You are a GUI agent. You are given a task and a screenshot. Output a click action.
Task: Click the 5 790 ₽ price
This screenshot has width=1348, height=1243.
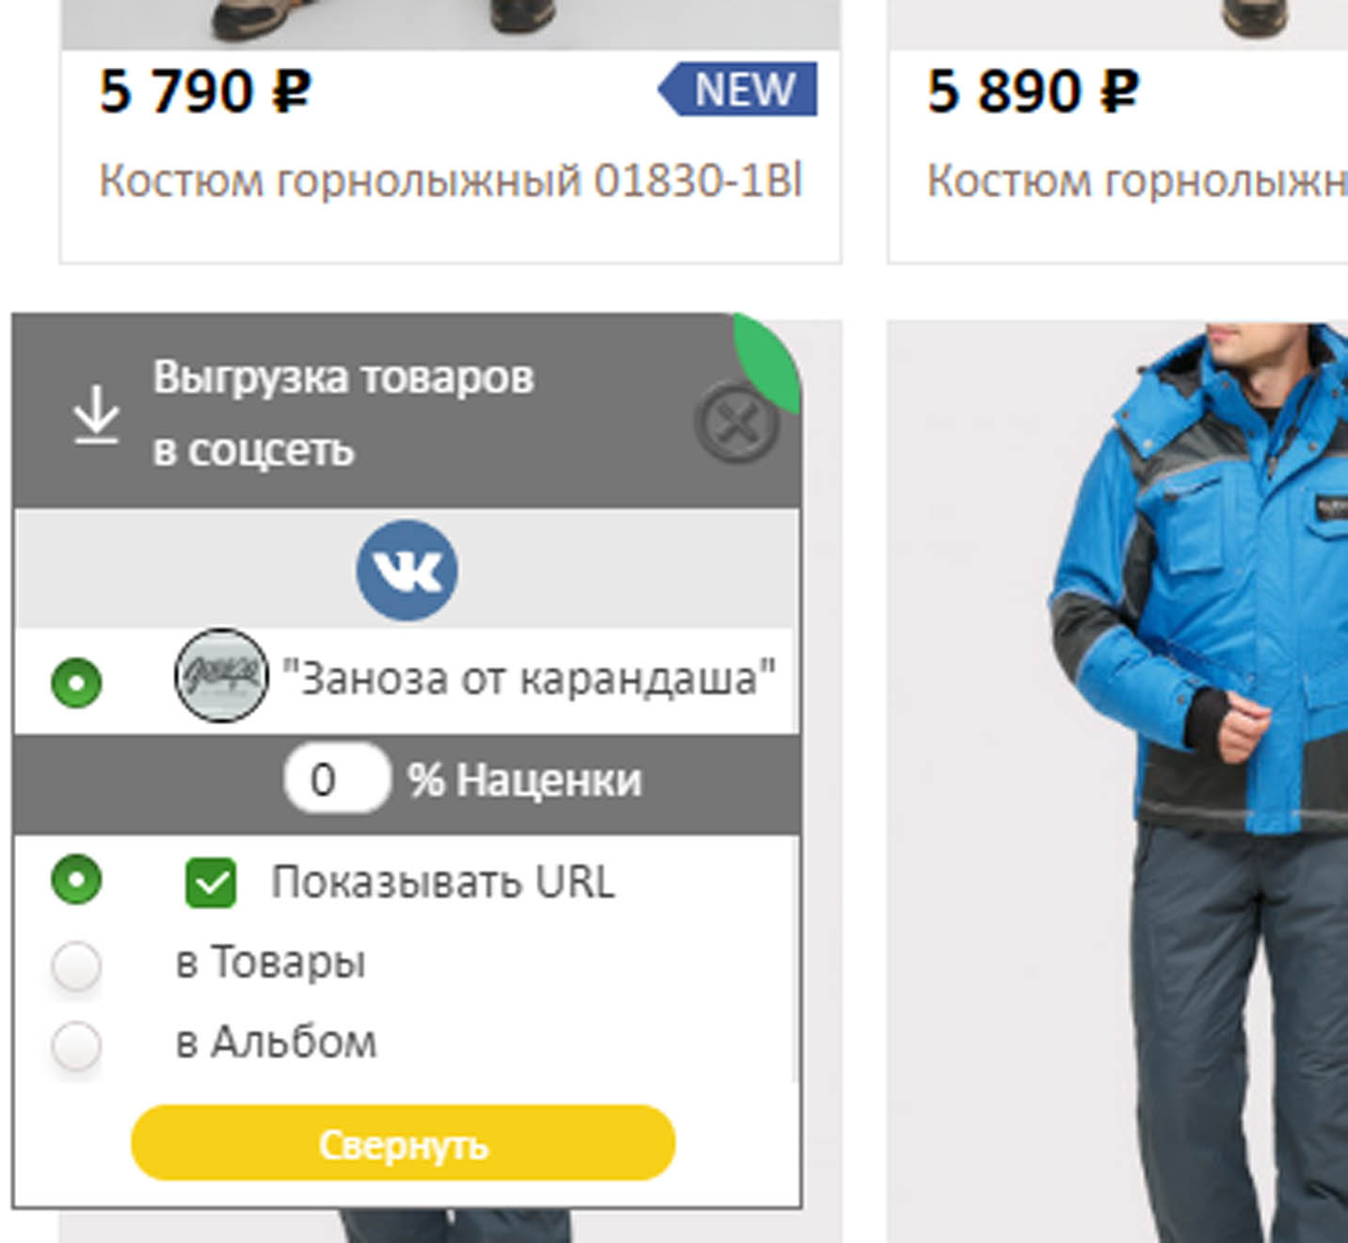pos(204,91)
